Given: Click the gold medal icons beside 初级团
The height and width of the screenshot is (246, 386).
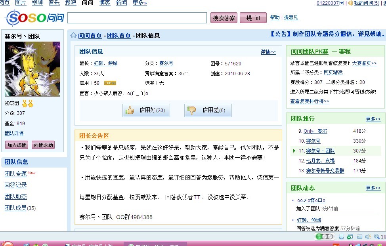Looking at the screenshot, I should coord(28,103).
